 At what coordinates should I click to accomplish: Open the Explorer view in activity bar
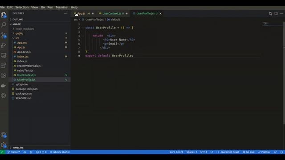click(4, 15)
